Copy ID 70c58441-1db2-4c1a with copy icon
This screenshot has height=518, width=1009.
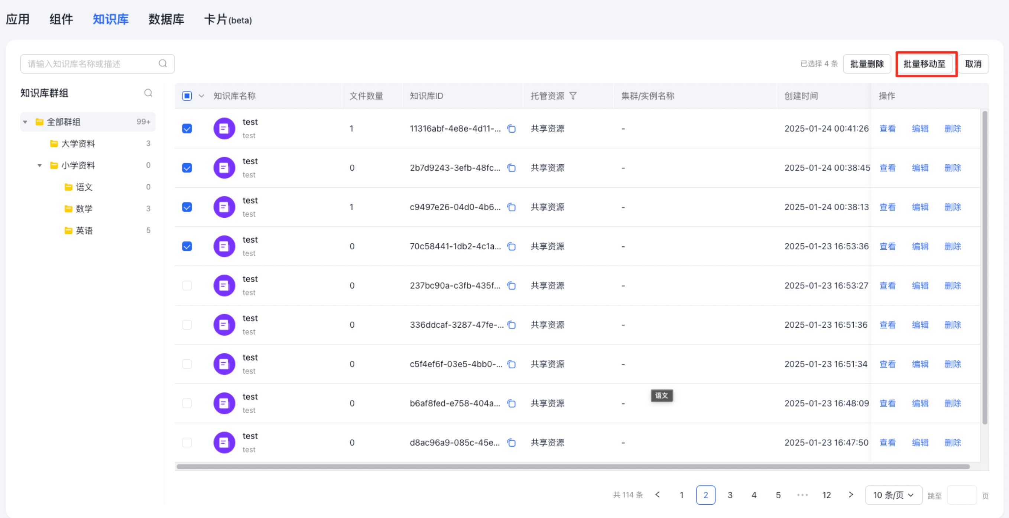[511, 246]
